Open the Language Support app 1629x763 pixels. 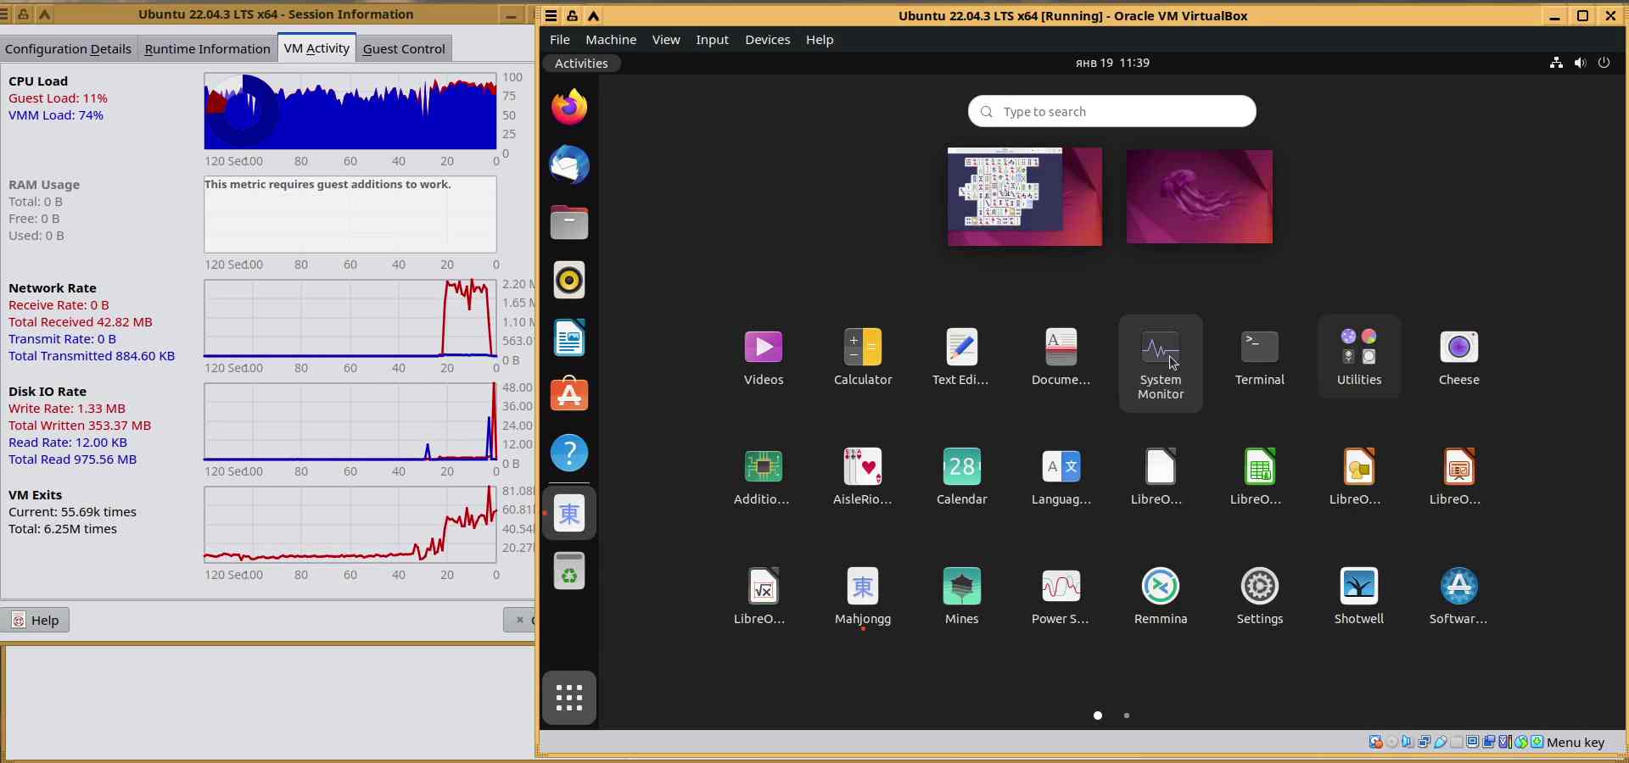(x=1061, y=476)
